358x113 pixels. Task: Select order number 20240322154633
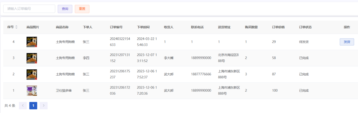pos(120,42)
